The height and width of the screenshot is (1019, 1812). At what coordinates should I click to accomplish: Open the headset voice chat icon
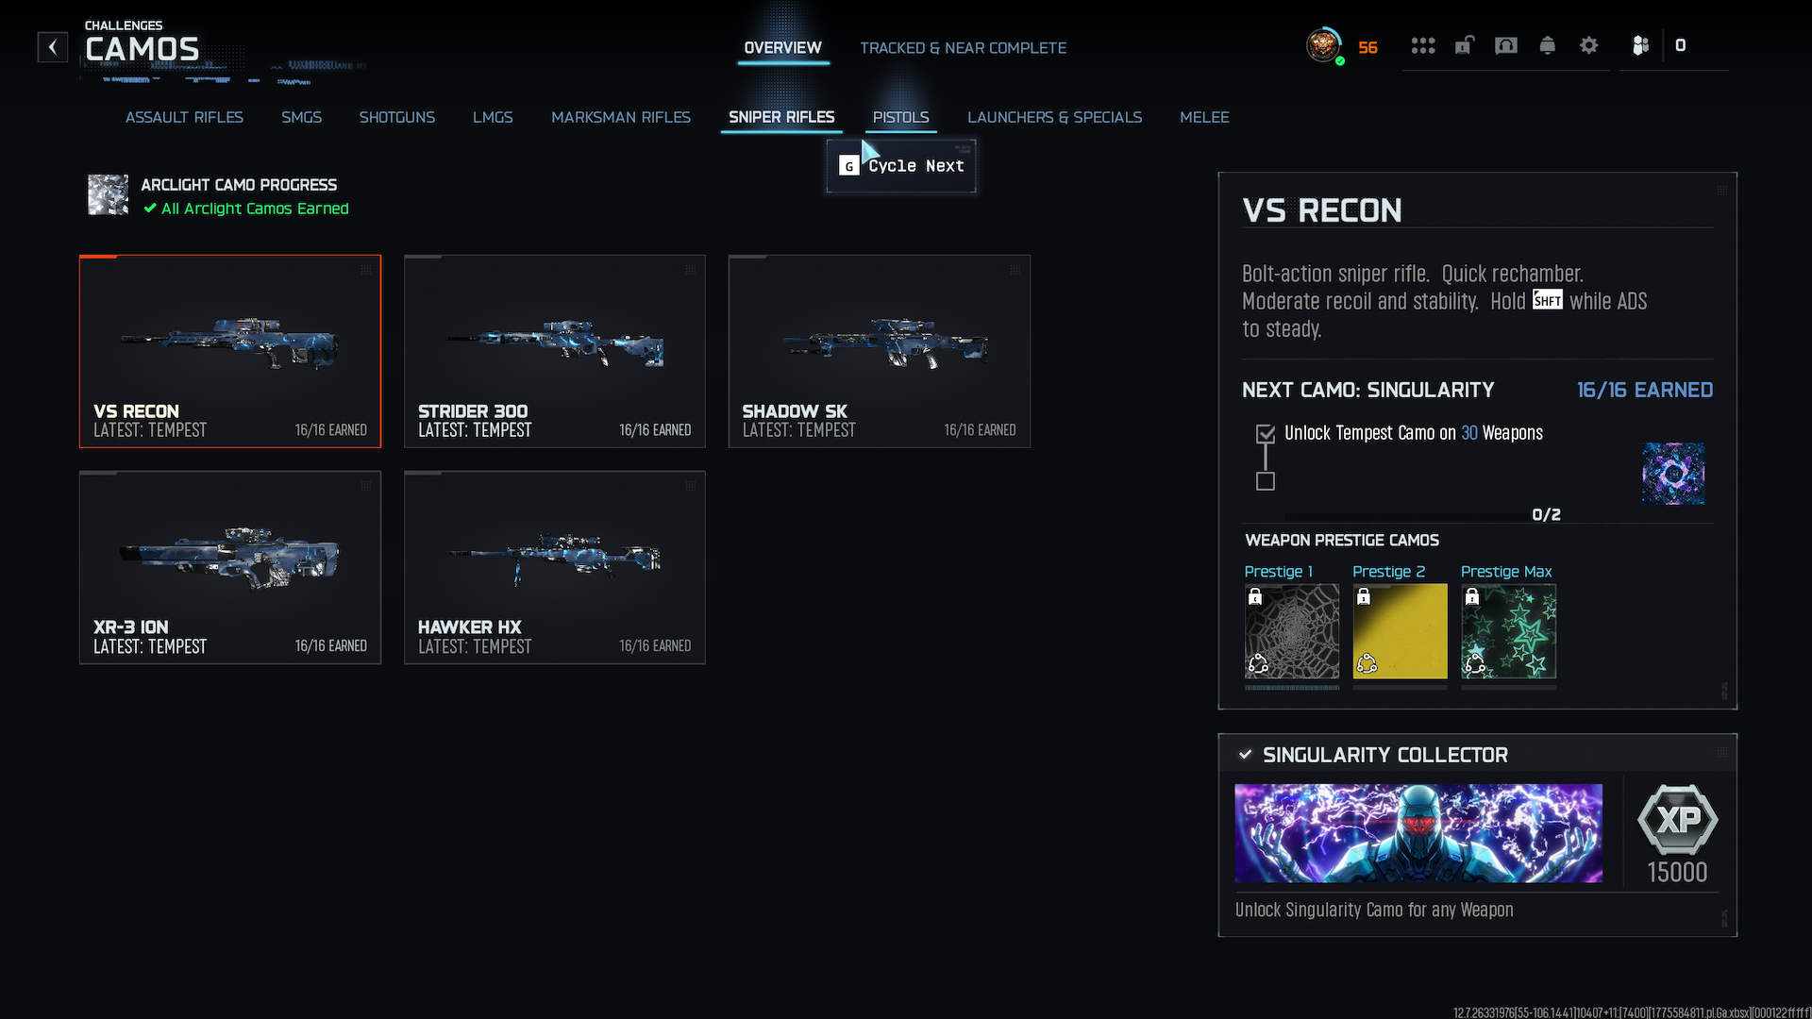[x=1506, y=45]
